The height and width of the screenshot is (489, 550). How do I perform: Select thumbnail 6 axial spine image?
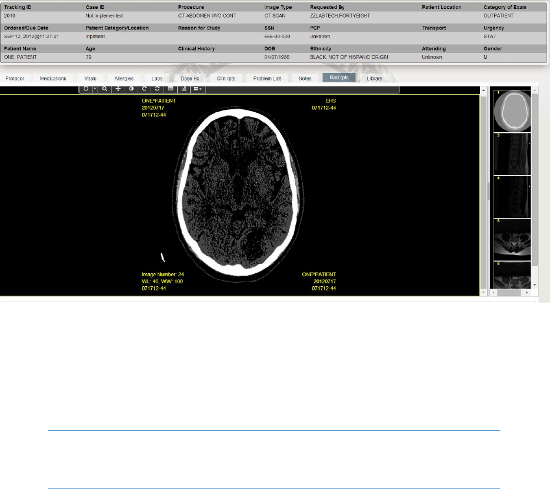[512, 240]
